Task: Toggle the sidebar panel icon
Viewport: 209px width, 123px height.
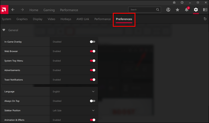Action: [x=205, y=10]
